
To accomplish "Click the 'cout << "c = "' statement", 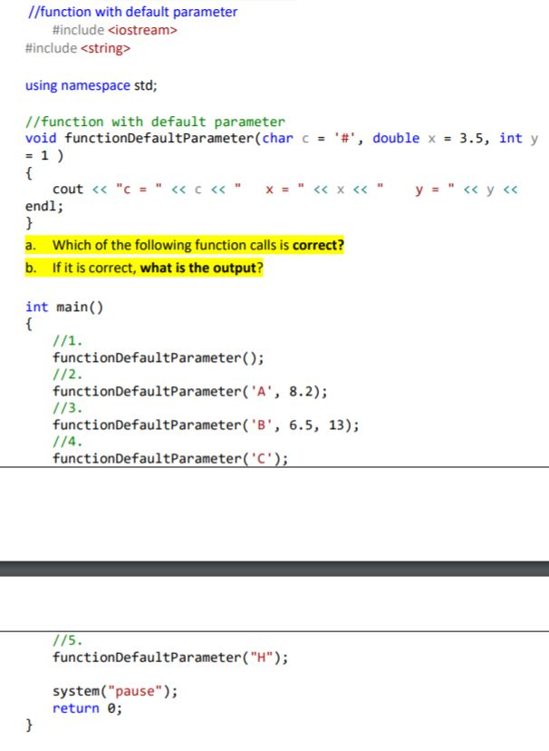I will pos(107,190).
